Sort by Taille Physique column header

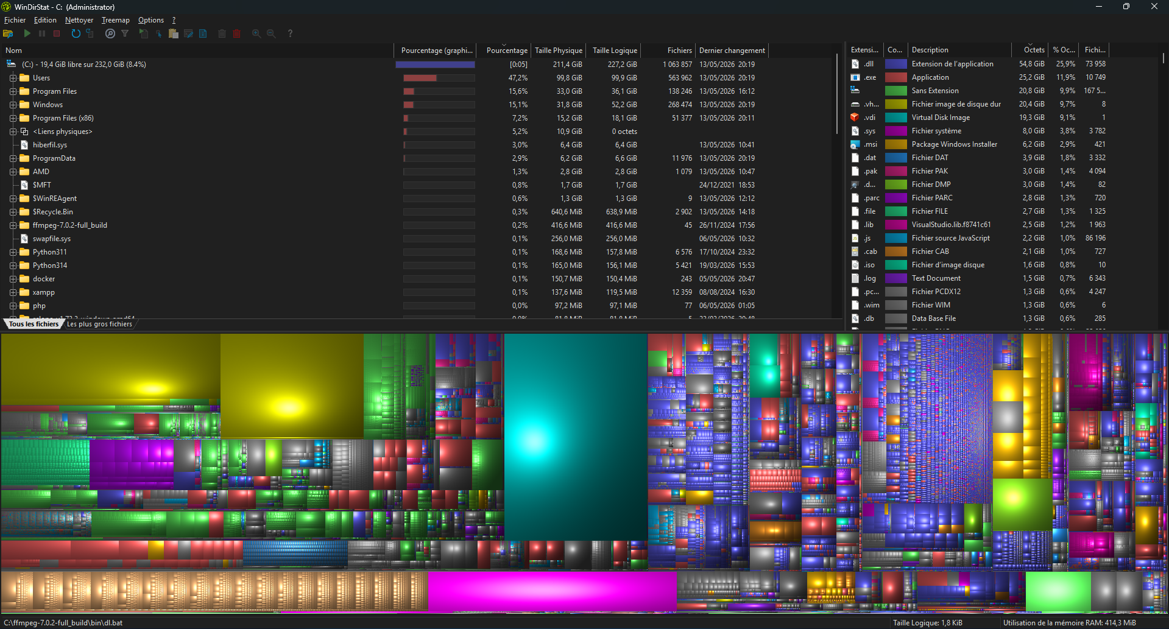558,51
